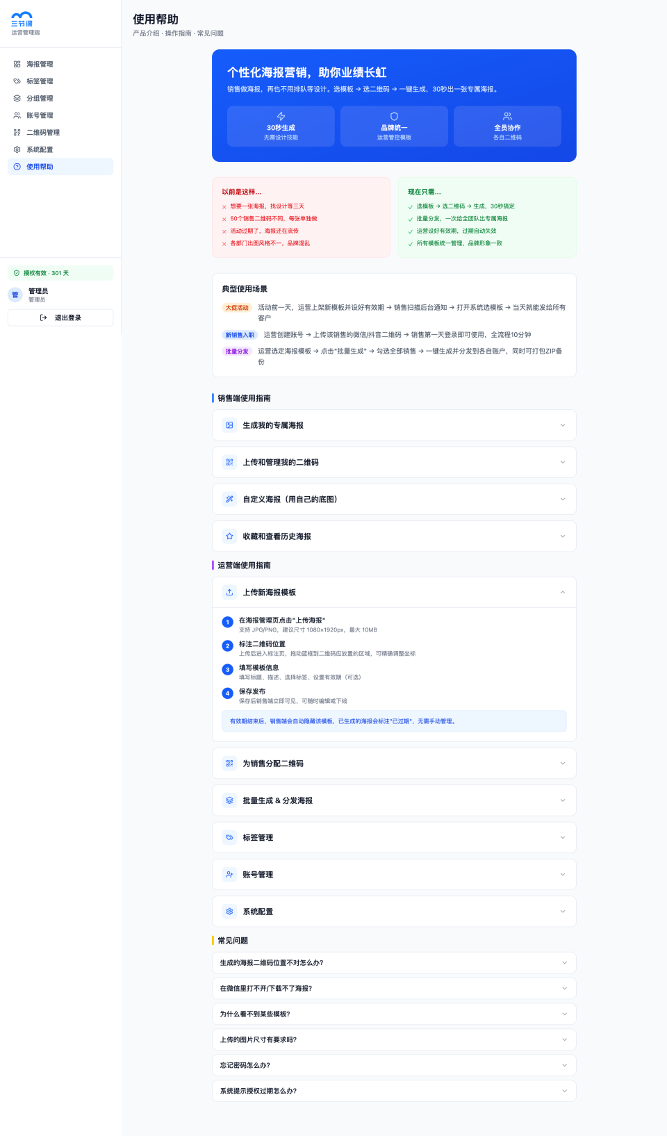Expand the 上传和管理我的二维码 section chevron

(563, 462)
